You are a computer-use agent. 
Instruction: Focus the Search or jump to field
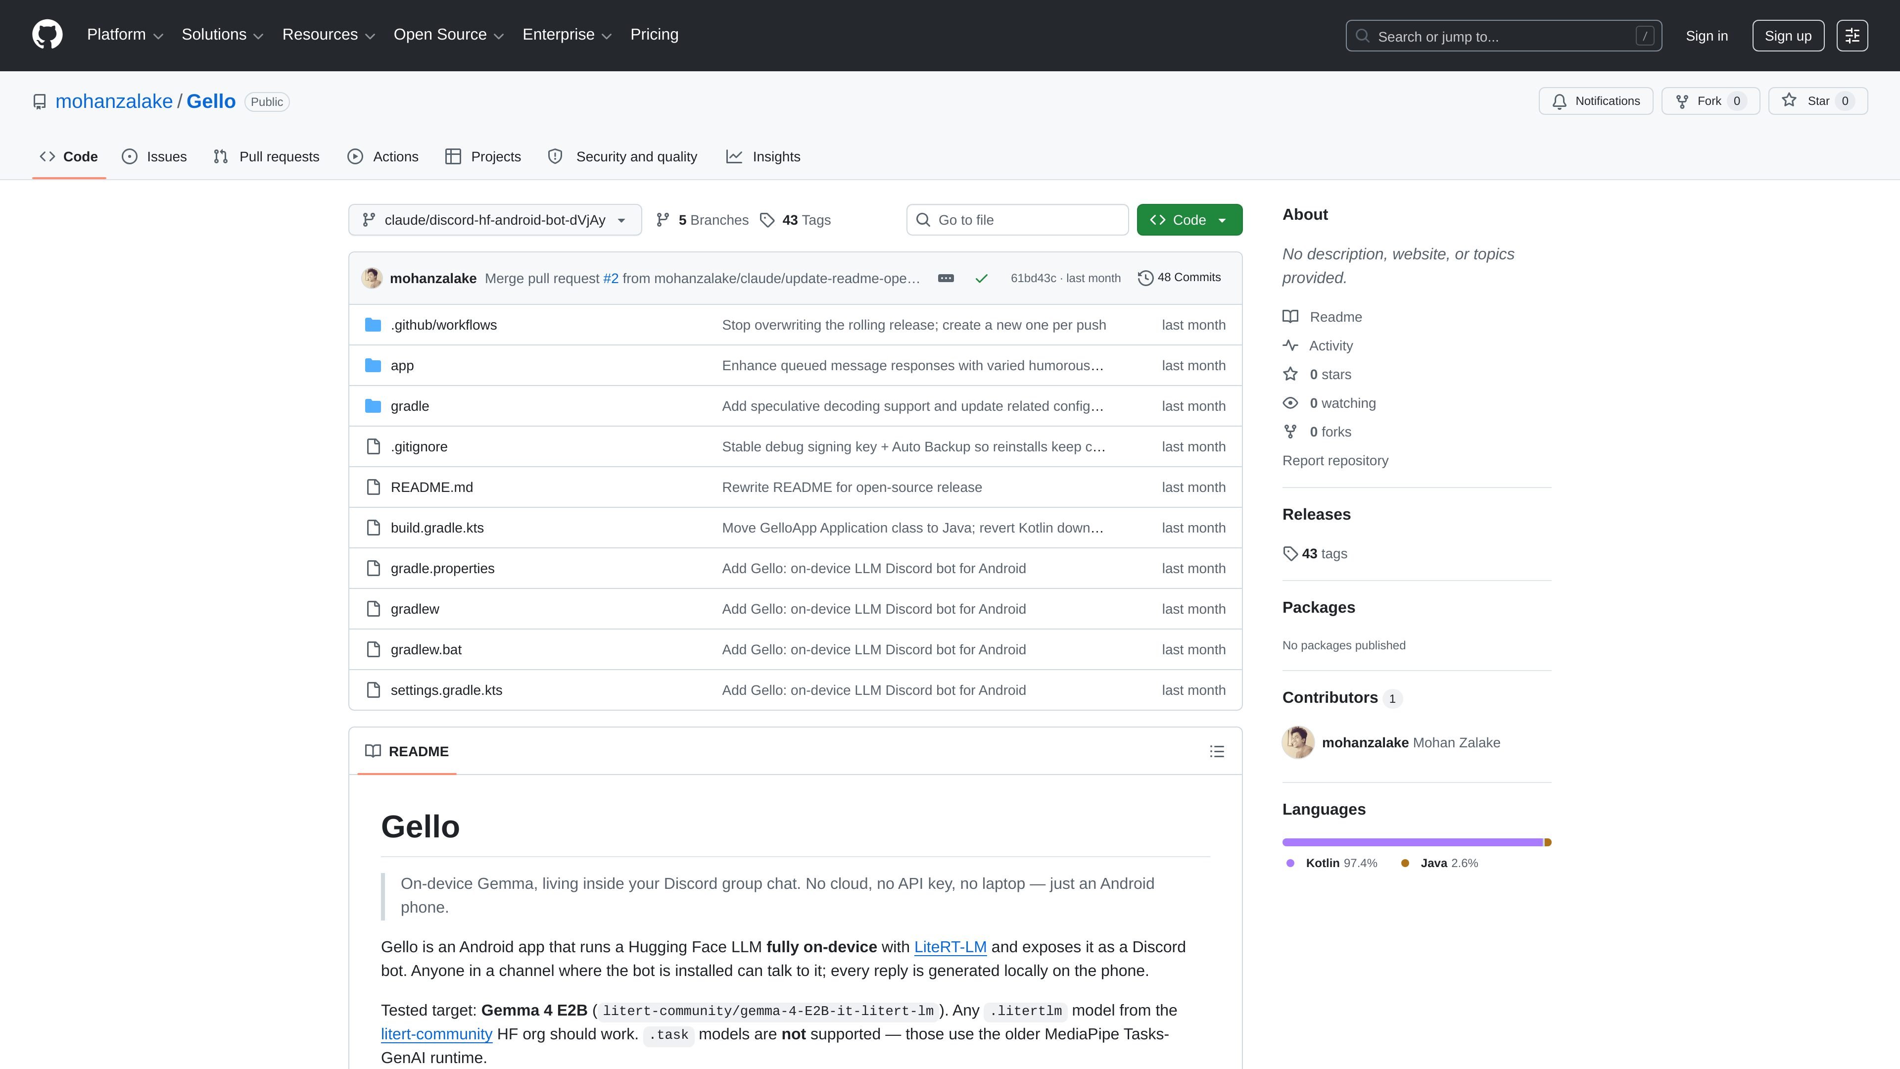click(1503, 36)
